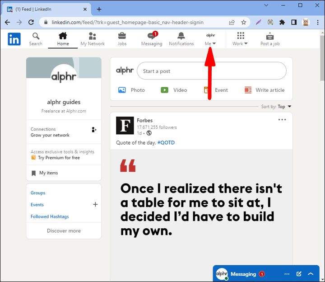Click Try Premium for free link

click(x=59, y=158)
